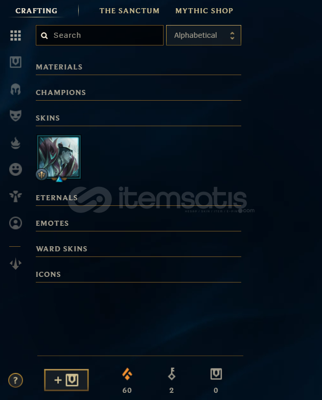Filter by champions helmet icon
This screenshot has height=400, width=322.
[15, 89]
